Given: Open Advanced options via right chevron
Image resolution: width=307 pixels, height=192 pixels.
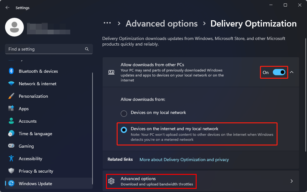Looking at the screenshot, I should pos(292,181).
